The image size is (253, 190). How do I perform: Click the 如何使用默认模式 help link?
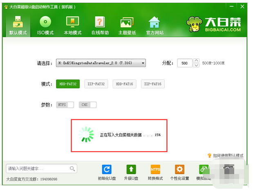tap(225, 156)
